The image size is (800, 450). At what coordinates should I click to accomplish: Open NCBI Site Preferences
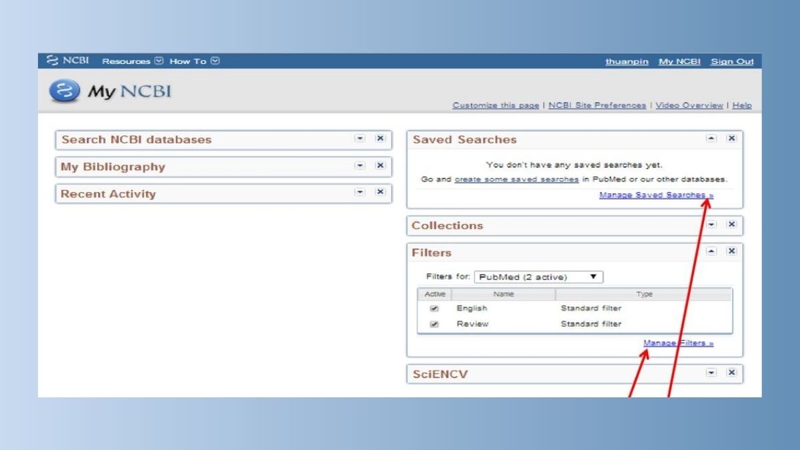[x=597, y=105]
